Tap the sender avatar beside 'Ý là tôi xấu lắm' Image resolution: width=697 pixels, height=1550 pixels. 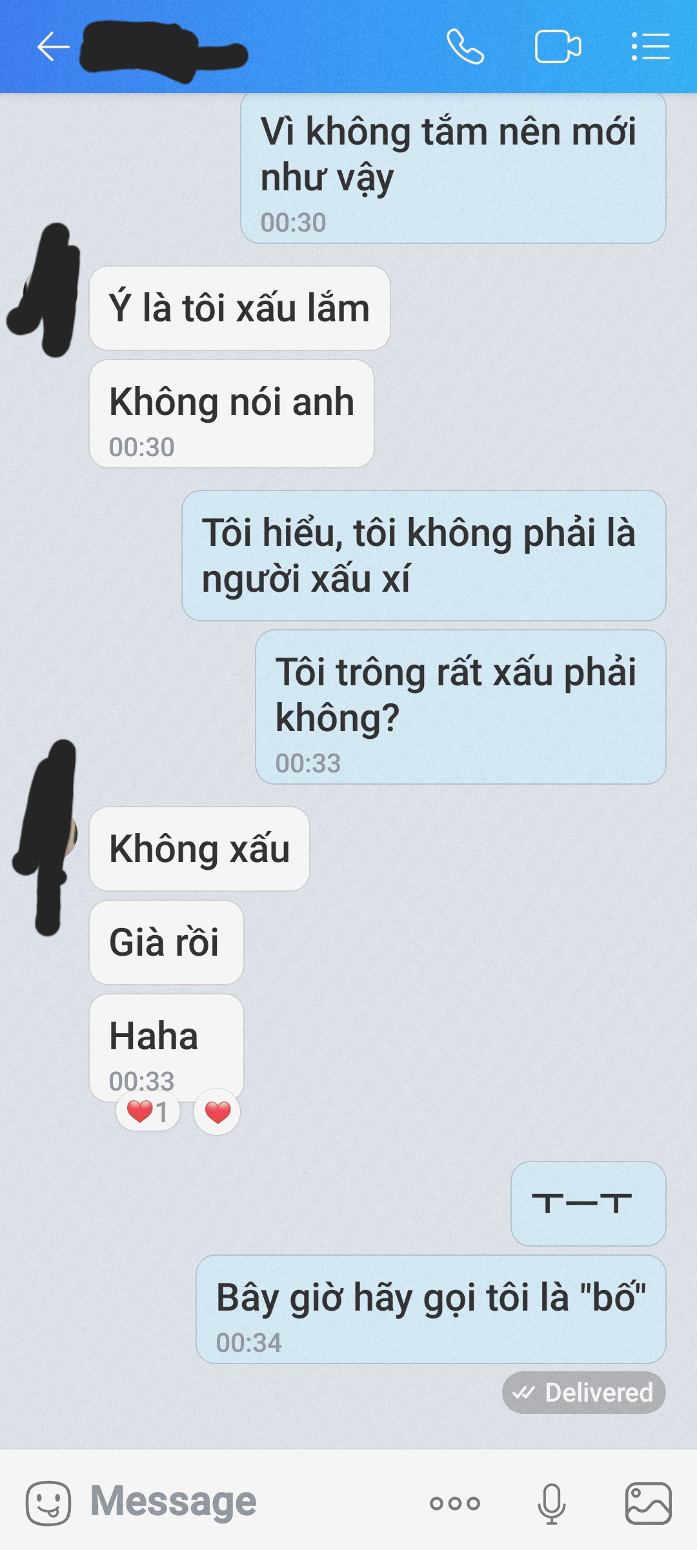click(x=45, y=290)
